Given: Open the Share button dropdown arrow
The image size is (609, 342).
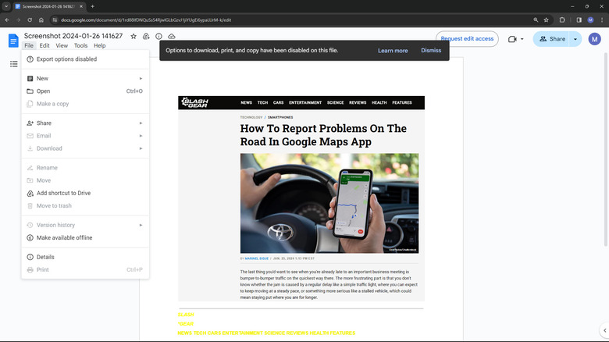Looking at the screenshot, I should pyautogui.click(x=575, y=39).
